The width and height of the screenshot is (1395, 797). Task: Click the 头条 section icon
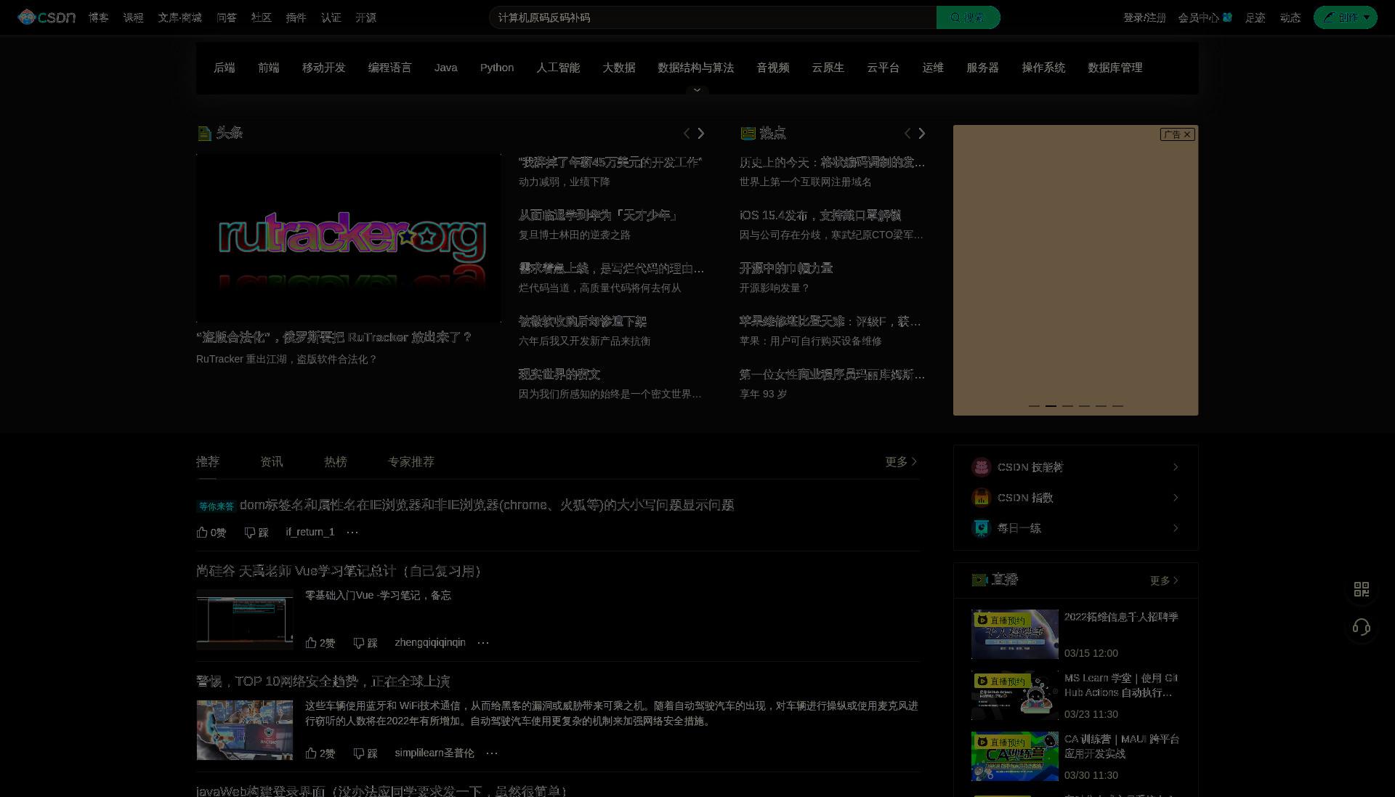coord(204,133)
